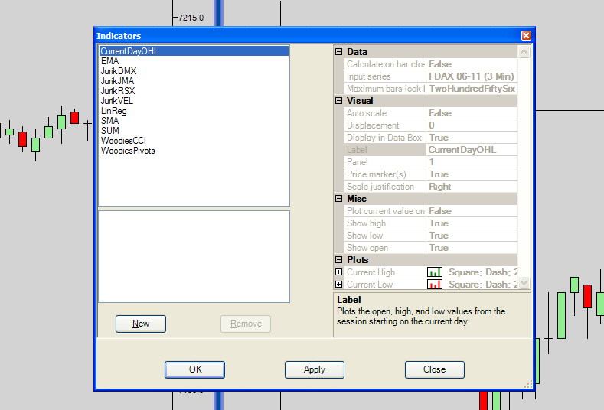
Task: Click dialog resize grip at bottom corner
Action: pyautogui.click(x=528, y=384)
